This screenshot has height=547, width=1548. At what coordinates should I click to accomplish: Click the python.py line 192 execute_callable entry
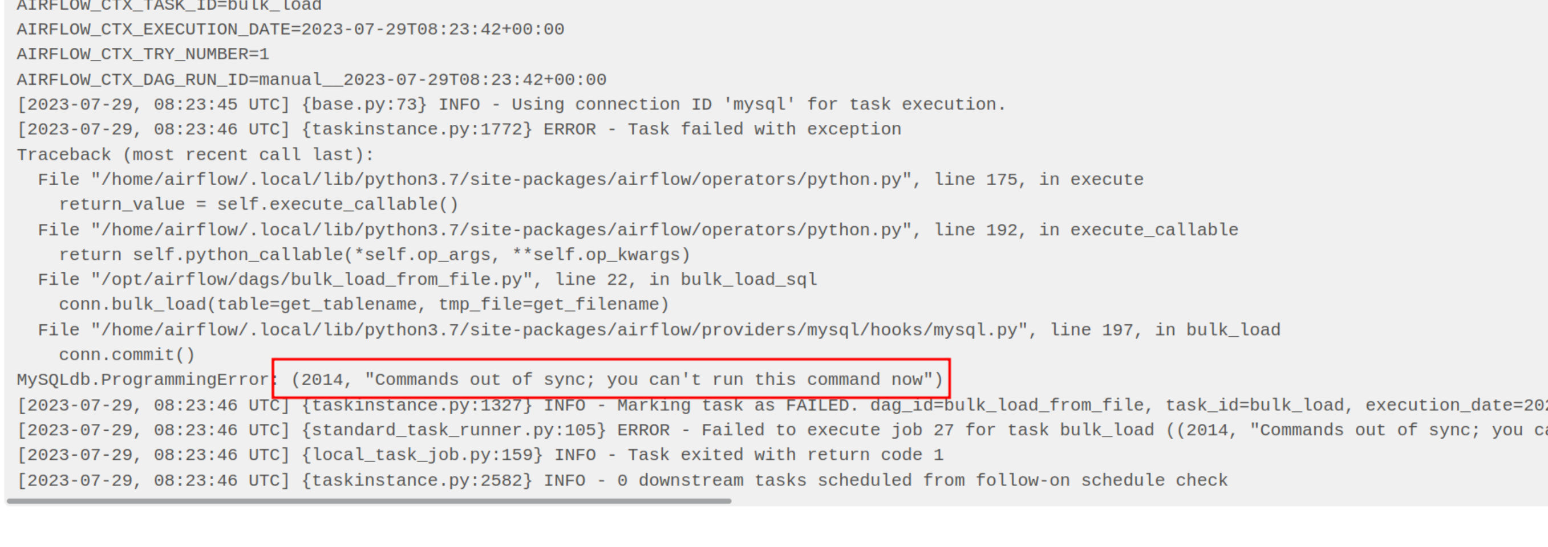pos(638,230)
